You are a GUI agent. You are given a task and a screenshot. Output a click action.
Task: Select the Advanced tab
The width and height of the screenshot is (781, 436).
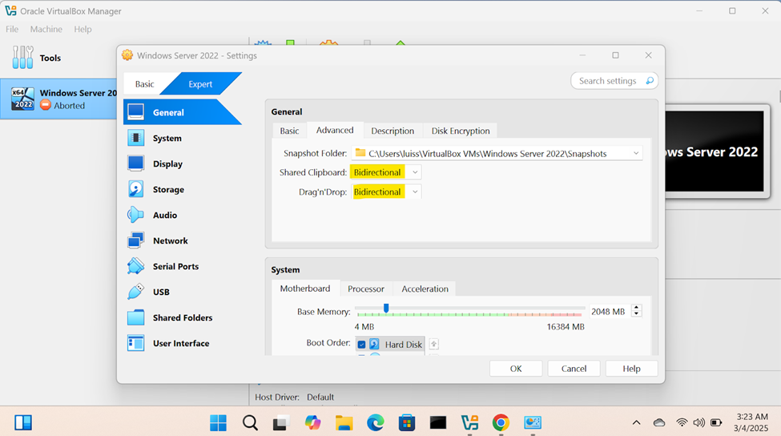click(x=335, y=130)
